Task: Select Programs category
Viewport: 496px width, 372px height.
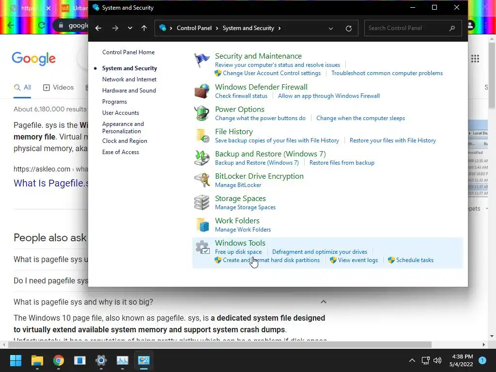Action: 114,102
